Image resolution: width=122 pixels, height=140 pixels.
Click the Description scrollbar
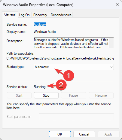(111, 43)
